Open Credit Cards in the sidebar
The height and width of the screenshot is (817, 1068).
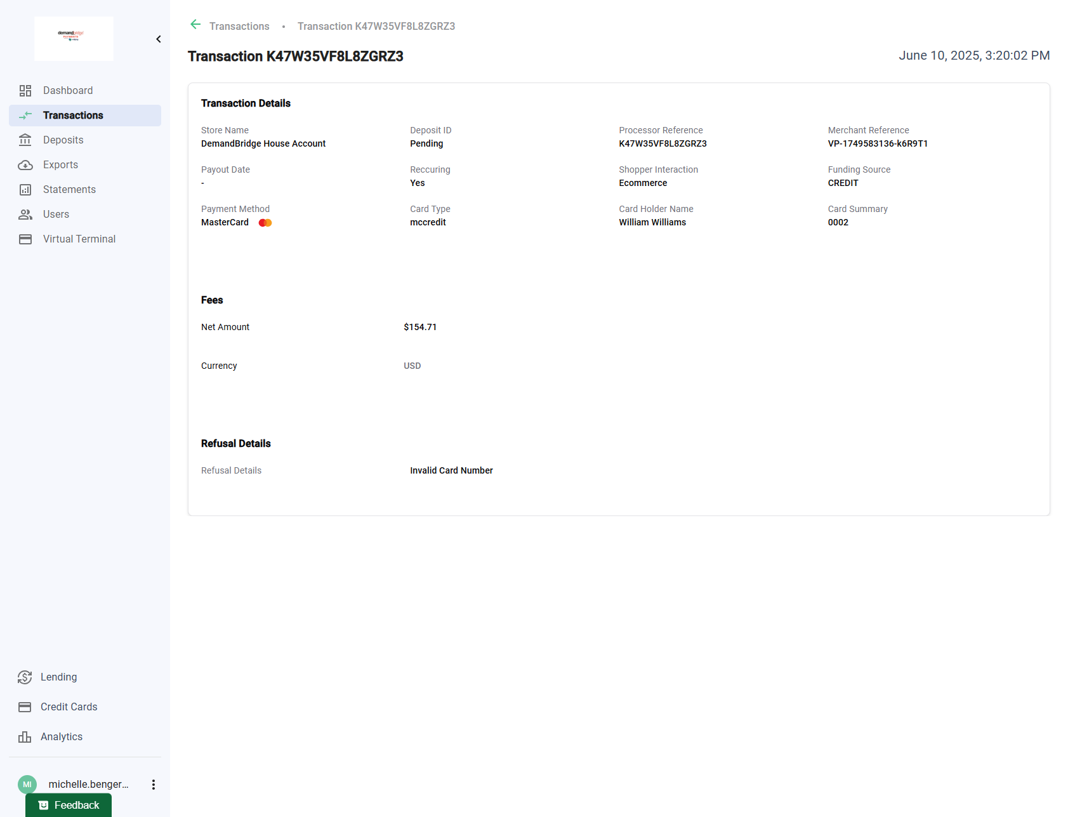tap(85, 707)
